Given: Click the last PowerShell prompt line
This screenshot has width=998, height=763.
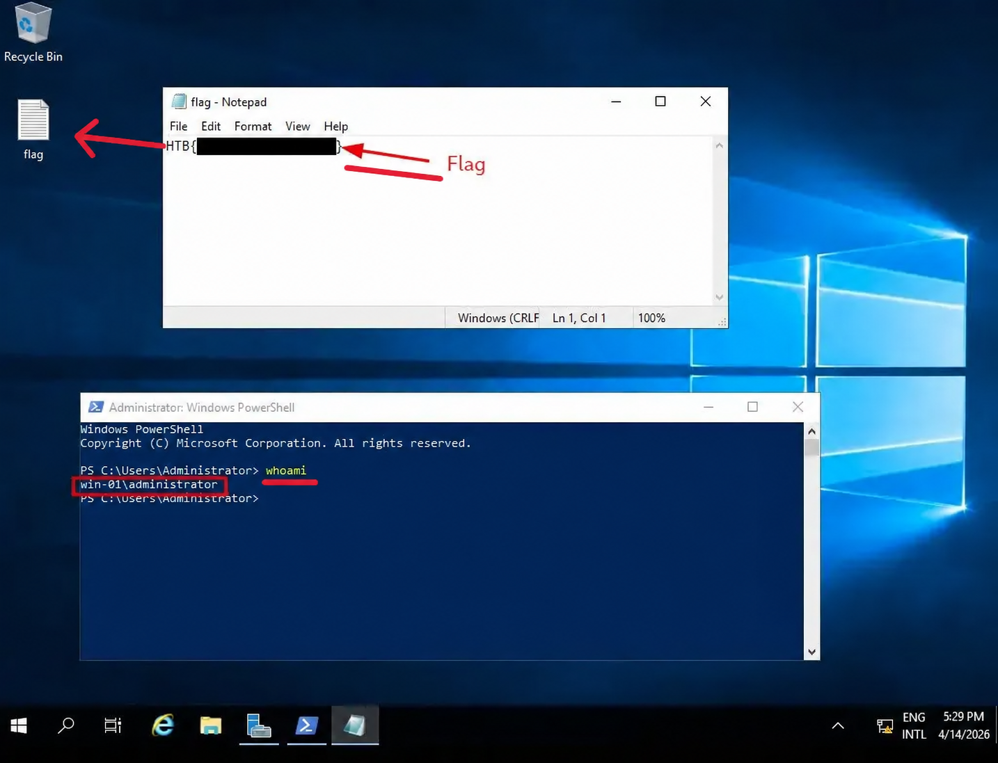Looking at the screenshot, I should [169, 499].
